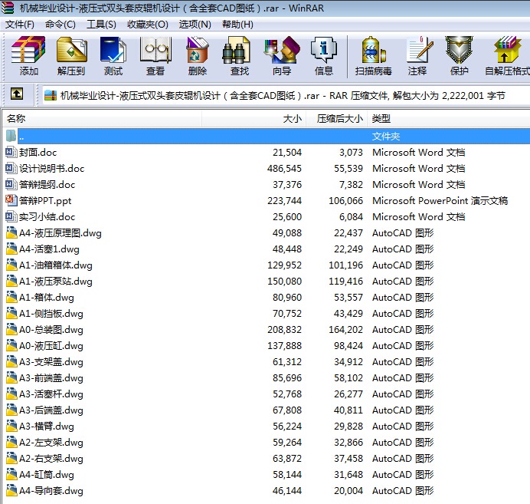This screenshot has width=530, height=504.
Task: Open the Options (选项) menu
Action: (195, 25)
